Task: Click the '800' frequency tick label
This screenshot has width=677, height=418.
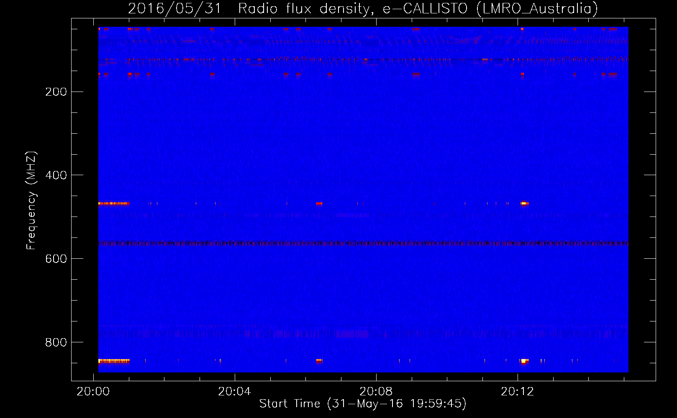Action: (x=56, y=343)
